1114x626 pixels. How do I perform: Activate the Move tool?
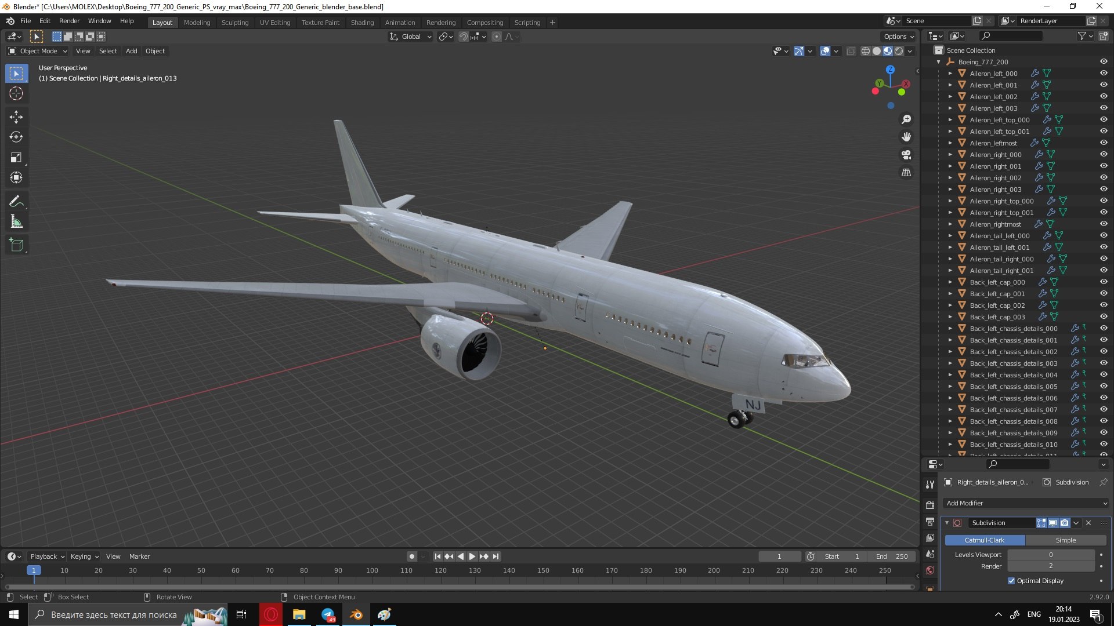tap(16, 117)
